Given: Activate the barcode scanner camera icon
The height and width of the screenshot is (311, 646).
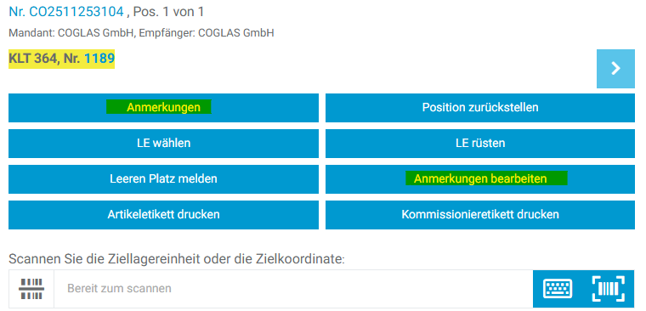Looking at the screenshot, I should (x=608, y=289).
